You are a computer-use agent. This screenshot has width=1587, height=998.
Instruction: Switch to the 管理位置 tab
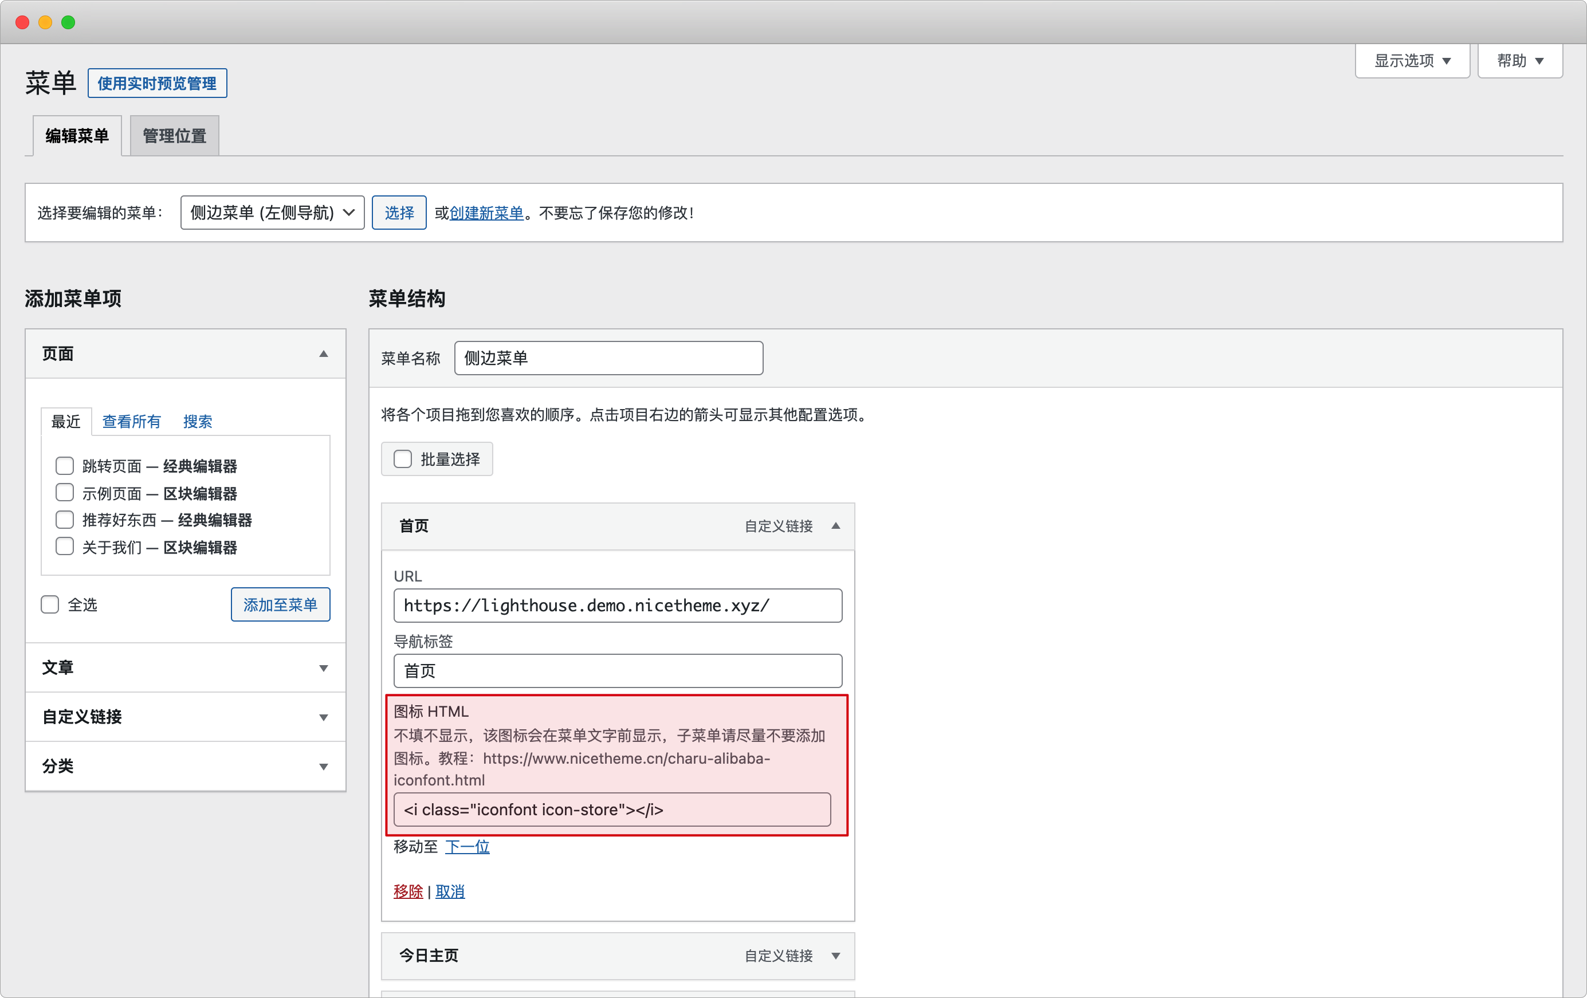175,136
